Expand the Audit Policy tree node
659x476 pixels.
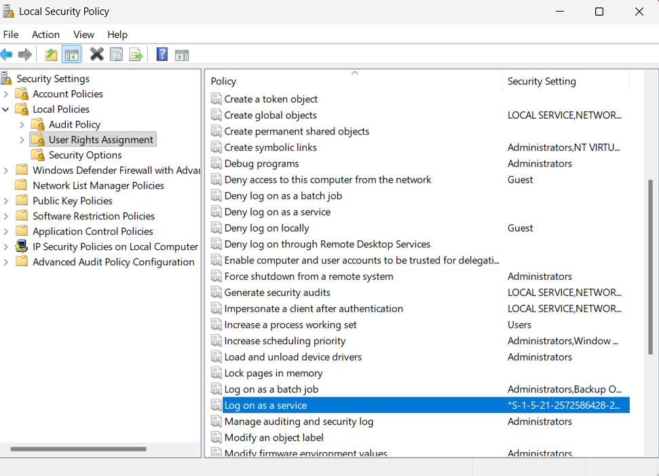22,125
